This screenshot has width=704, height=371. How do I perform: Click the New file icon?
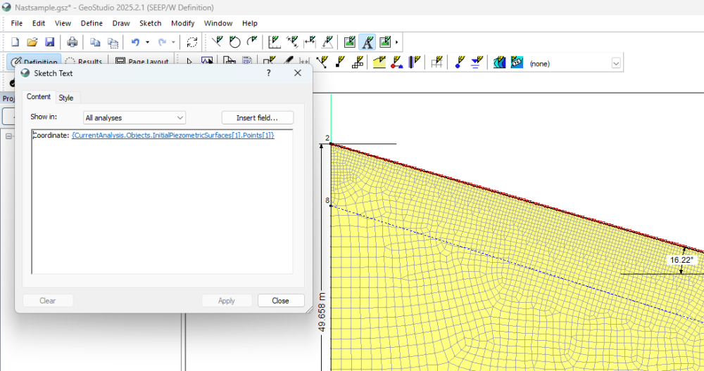15,42
